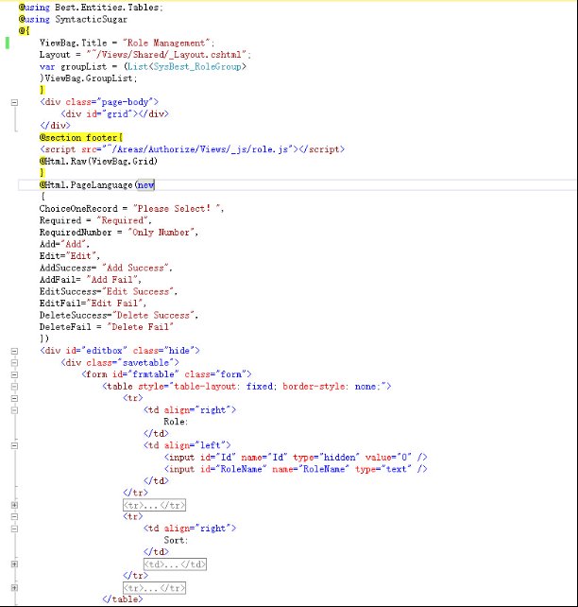Click the DeleteFail = "Delete Fail" line
This screenshot has width=578, height=607.
click(106, 327)
